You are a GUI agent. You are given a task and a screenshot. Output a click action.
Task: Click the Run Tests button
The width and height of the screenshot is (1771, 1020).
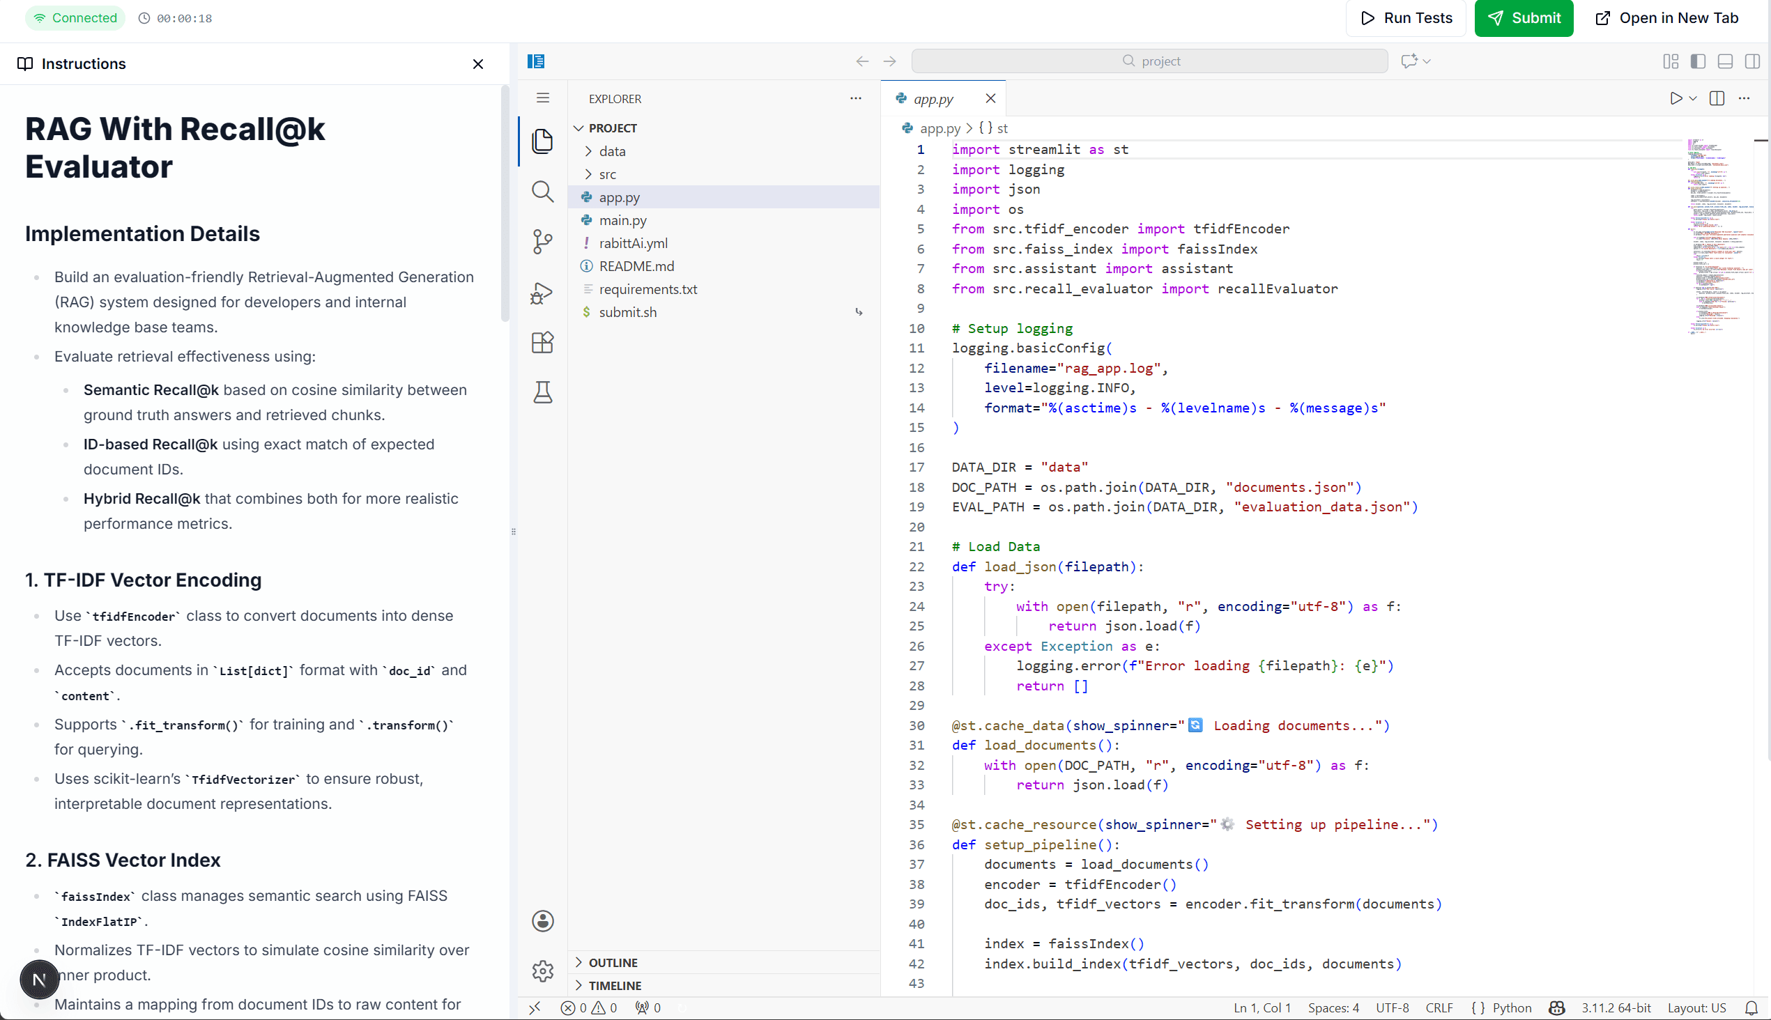coord(1405,18)
